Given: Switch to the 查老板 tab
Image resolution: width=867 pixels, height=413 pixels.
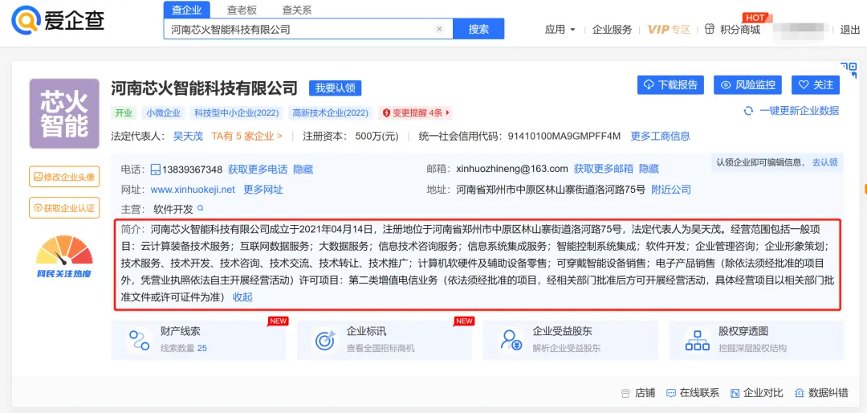Looking at the screenshot, I should pos(242,10).
